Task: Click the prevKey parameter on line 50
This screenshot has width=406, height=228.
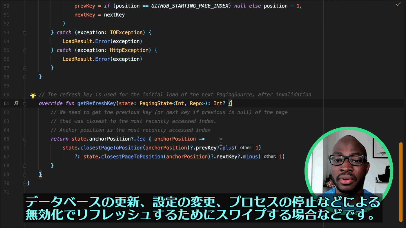Action: (85, 6)
